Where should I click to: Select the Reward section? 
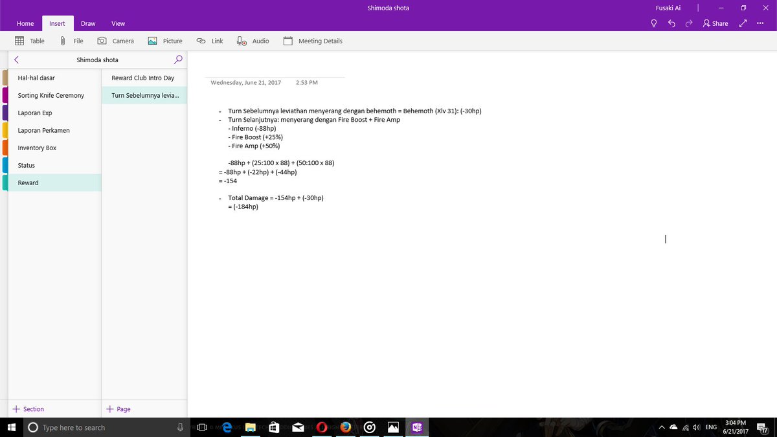tap(55, 183)
